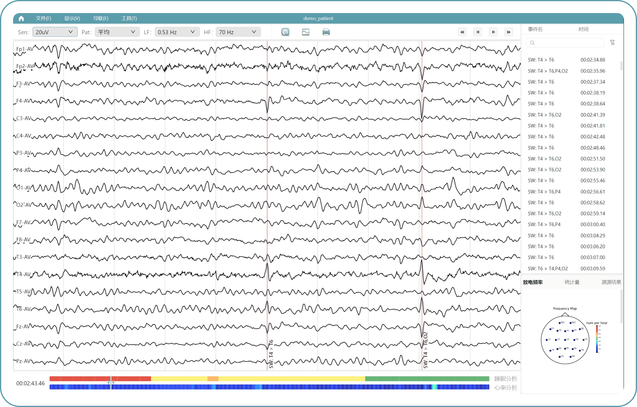Sort by 时间 column header
The image size is (637, 407).
[584, 29]
